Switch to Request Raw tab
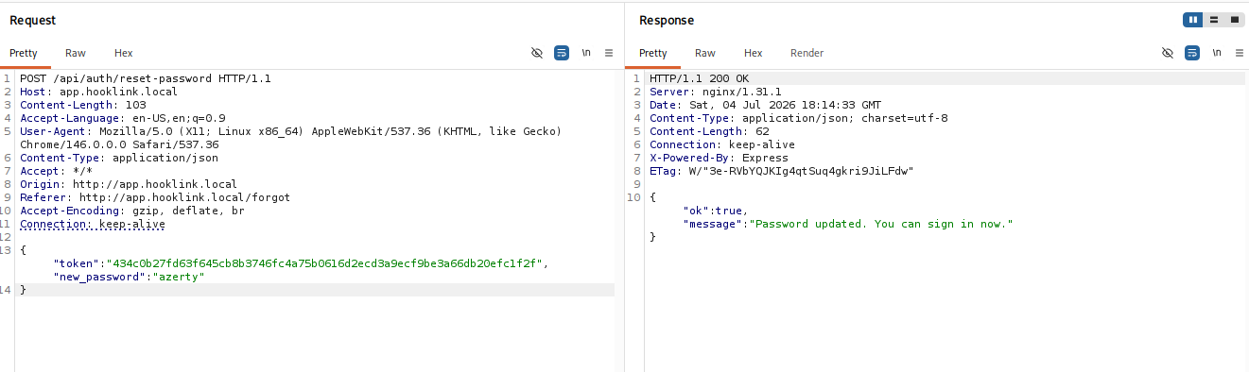This screenshot has width=1249, height=372. 76,53
